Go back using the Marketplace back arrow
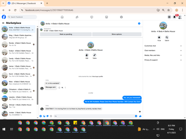186x139 pixels. [3, 23]
